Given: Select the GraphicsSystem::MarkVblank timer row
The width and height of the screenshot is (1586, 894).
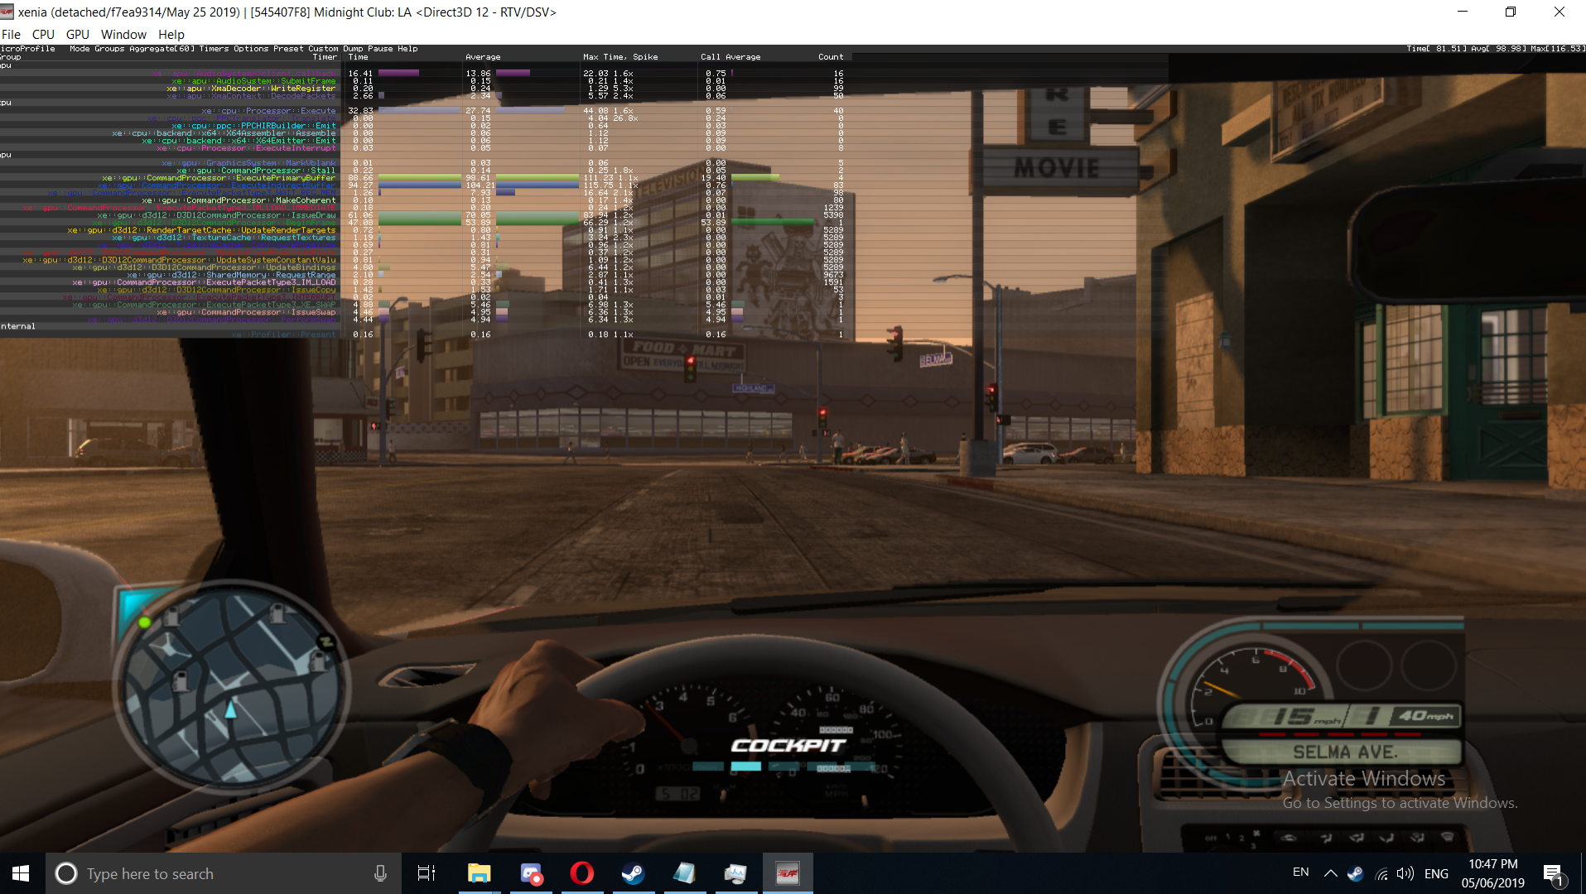Looking at the screenshot, I should (248, 163).
